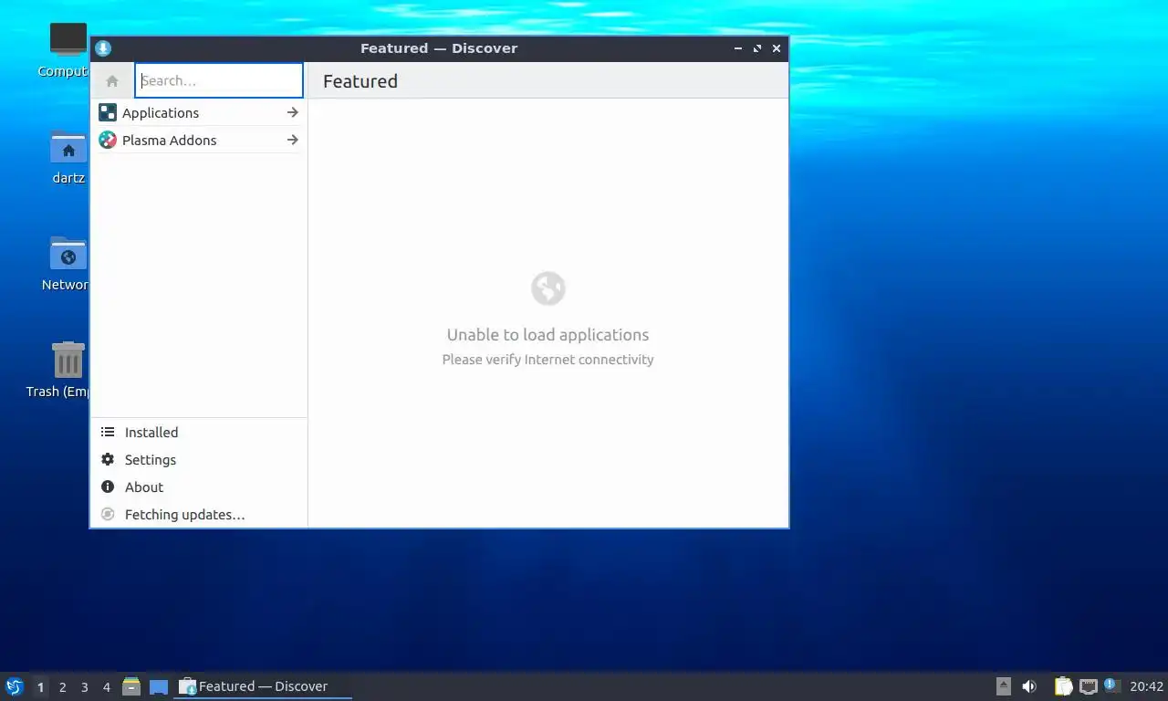The width and height of the screenshot is (1168, 701).
Task: Switch to virtual desktop 2
Action: (62, 687)
